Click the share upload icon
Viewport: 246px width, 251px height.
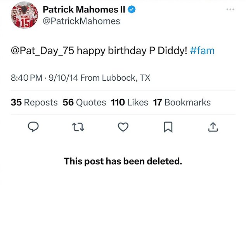coord(213,126)
